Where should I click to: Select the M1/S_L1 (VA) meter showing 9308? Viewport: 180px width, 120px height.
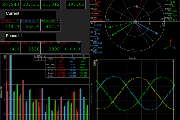pos(51,47)
